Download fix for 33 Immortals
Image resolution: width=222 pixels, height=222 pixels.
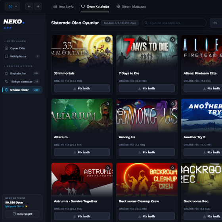click(82, 88)
